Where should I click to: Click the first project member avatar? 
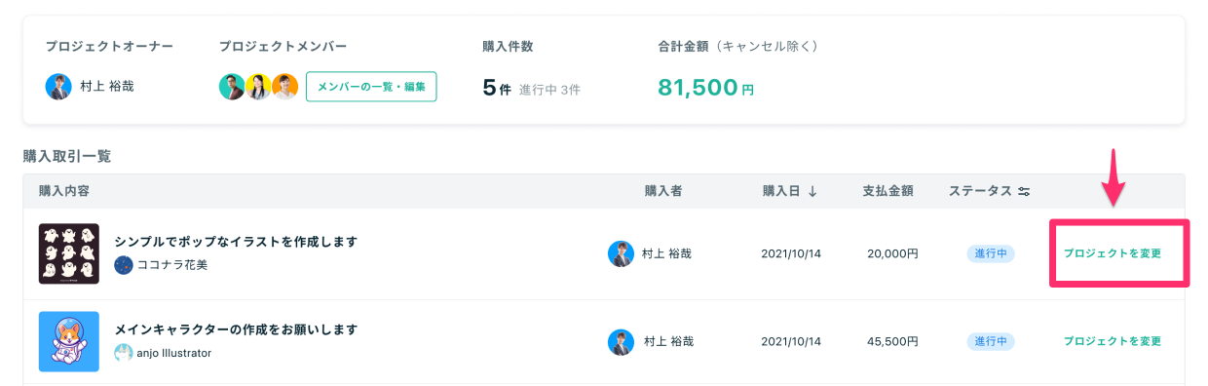(232, 87)
